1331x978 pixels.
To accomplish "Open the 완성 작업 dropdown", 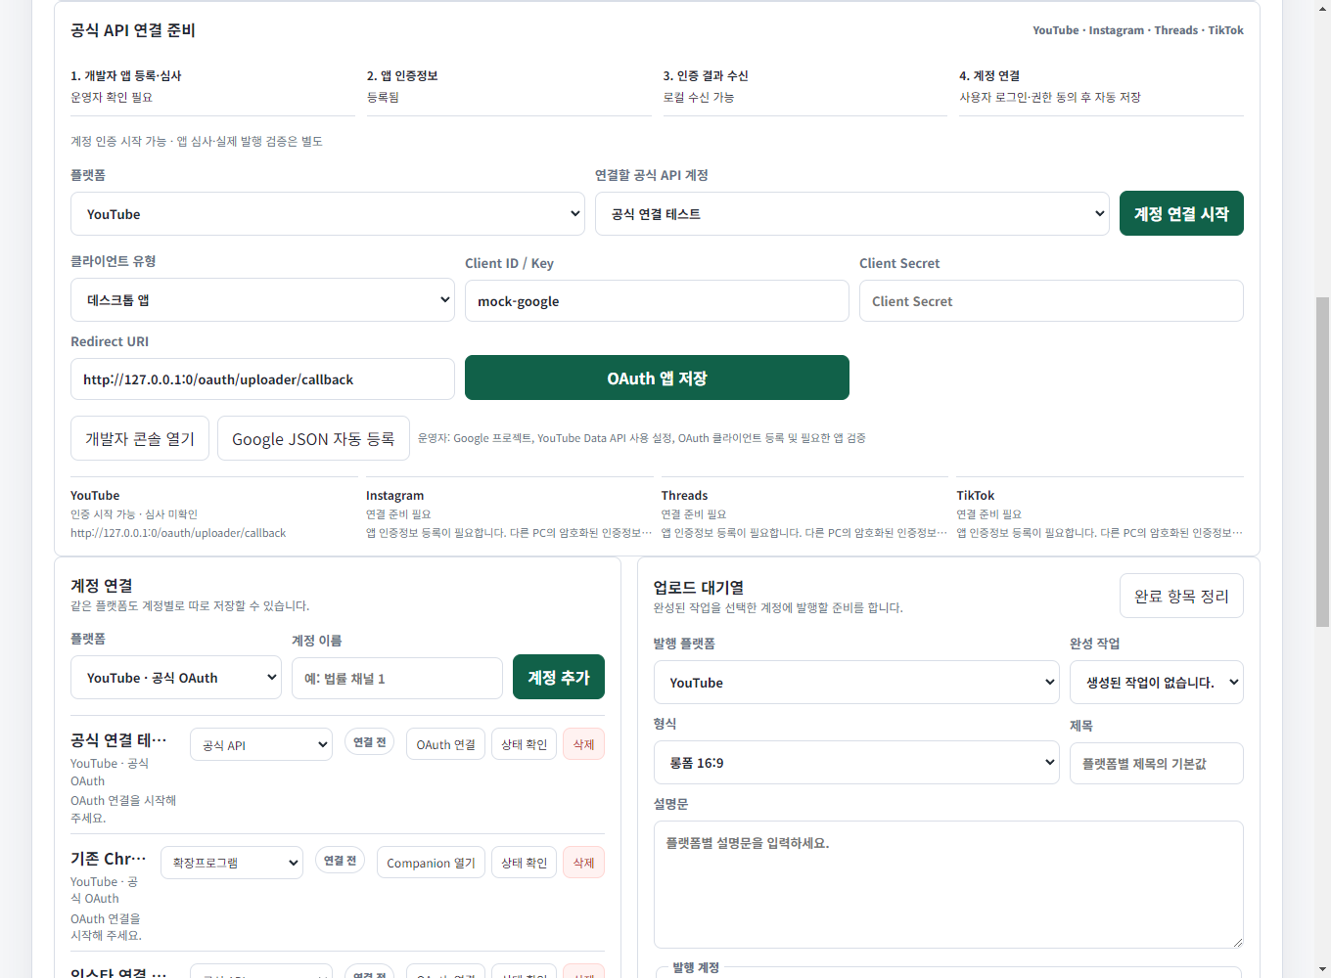I will pos(1157,683).
